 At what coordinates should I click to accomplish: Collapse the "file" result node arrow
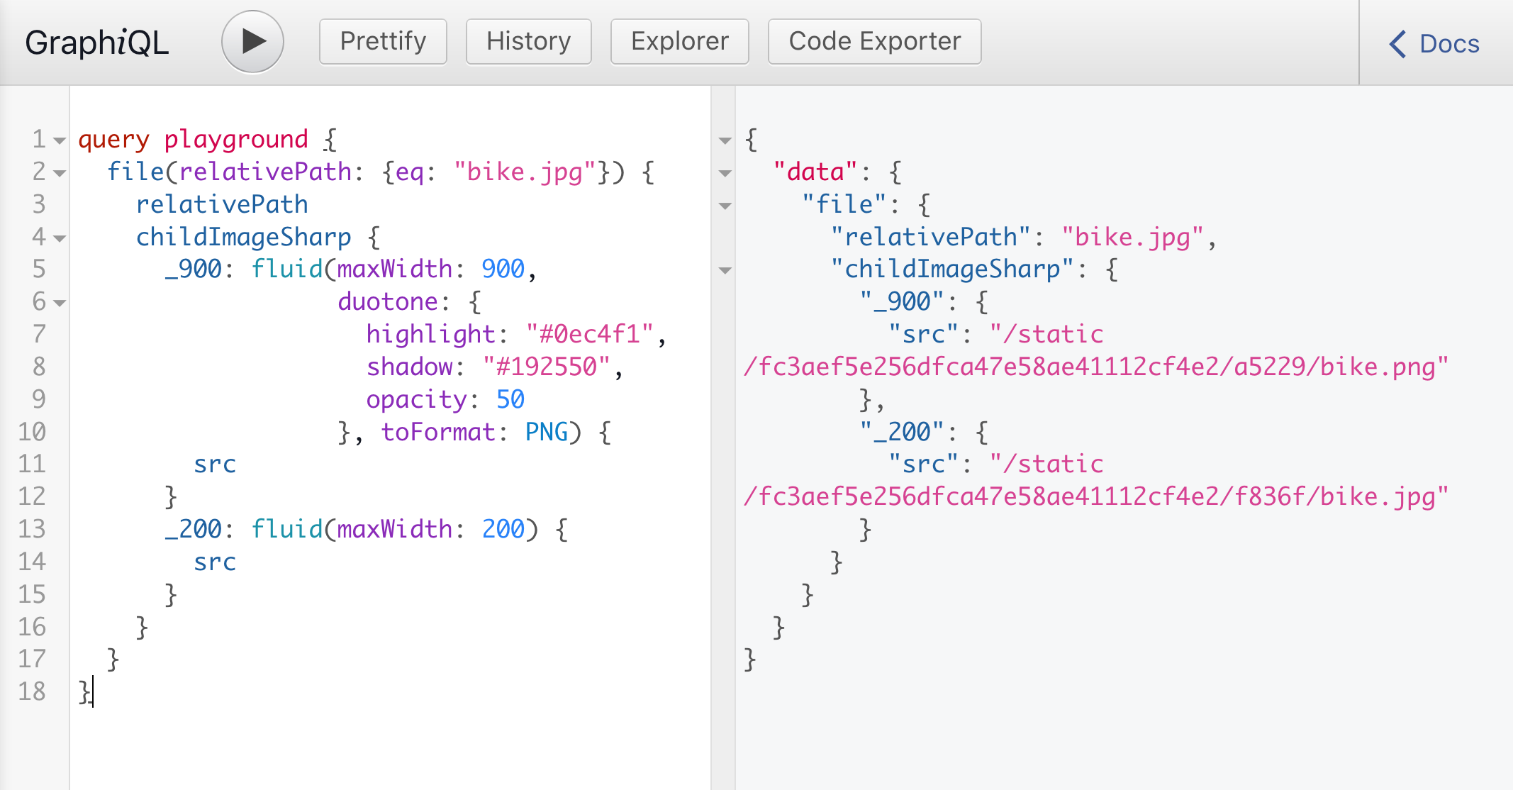tap(725, 206)
